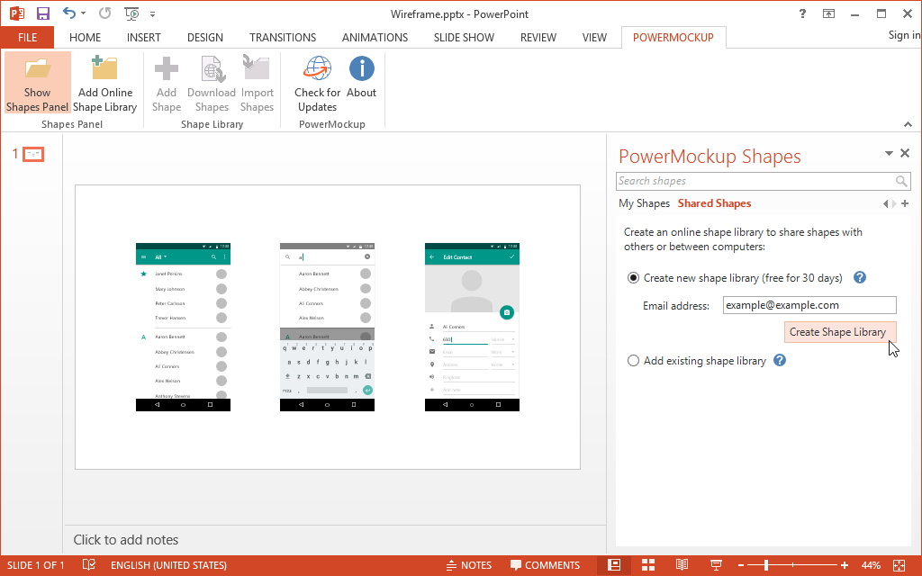The width and height of the screenshot is (922, 576).
Task: Select Create new shape library option
Action: click(x=633, y=277)
